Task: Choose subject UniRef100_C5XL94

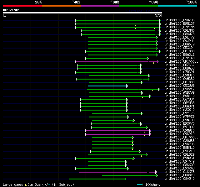Action: 179,48
